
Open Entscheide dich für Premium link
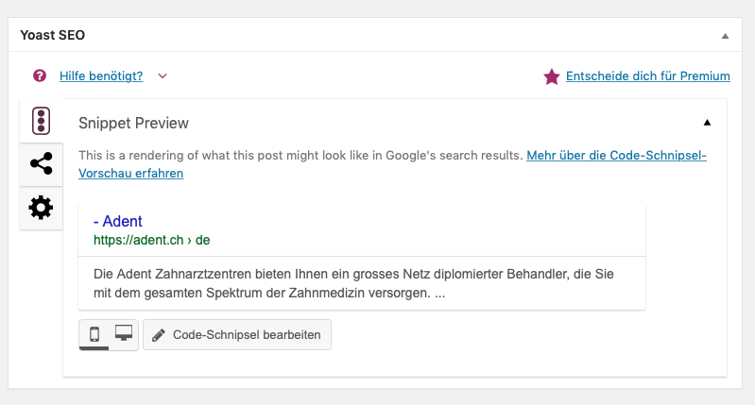pos(647,76)
